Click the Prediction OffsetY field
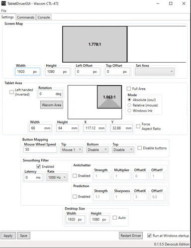 tap(157, 197)
